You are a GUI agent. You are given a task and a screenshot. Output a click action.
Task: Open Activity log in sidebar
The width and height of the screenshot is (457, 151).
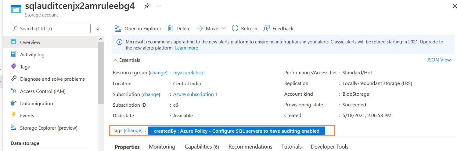tap(32, 54)
